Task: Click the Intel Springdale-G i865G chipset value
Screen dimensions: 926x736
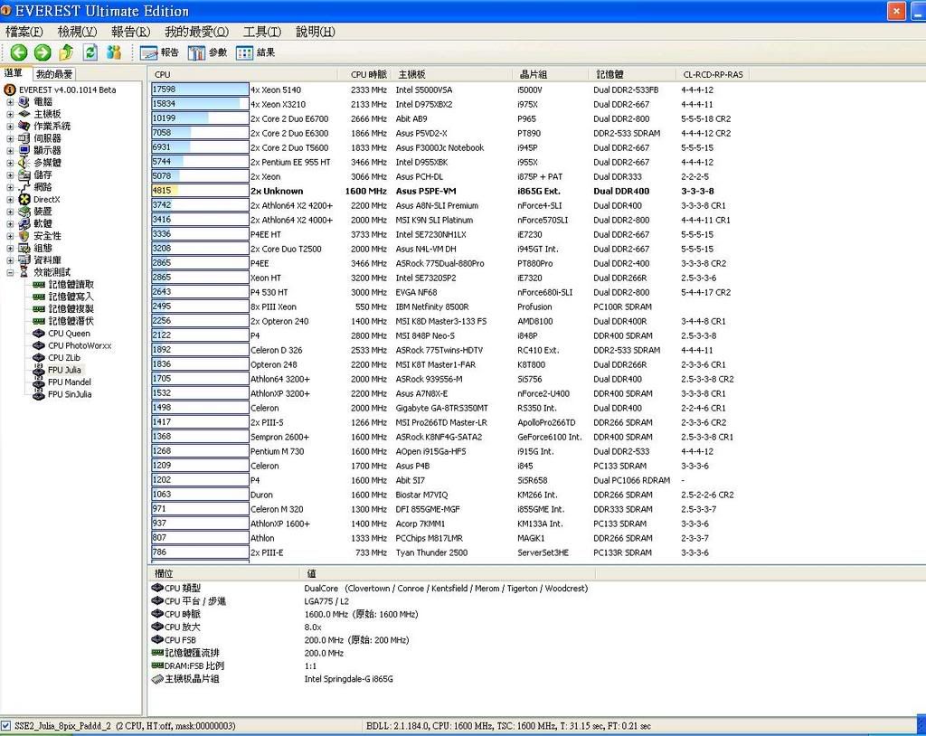Action: (348, 679)
